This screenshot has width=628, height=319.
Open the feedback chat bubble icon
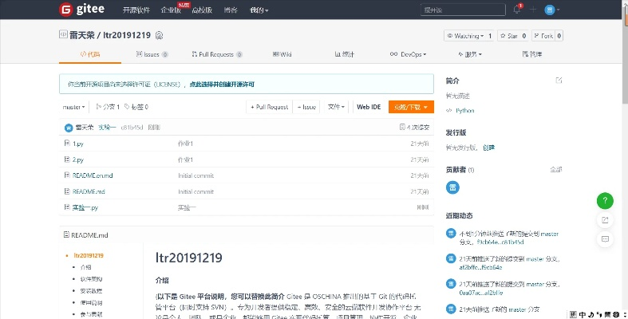pyautogui.click(x=605, y=237)
